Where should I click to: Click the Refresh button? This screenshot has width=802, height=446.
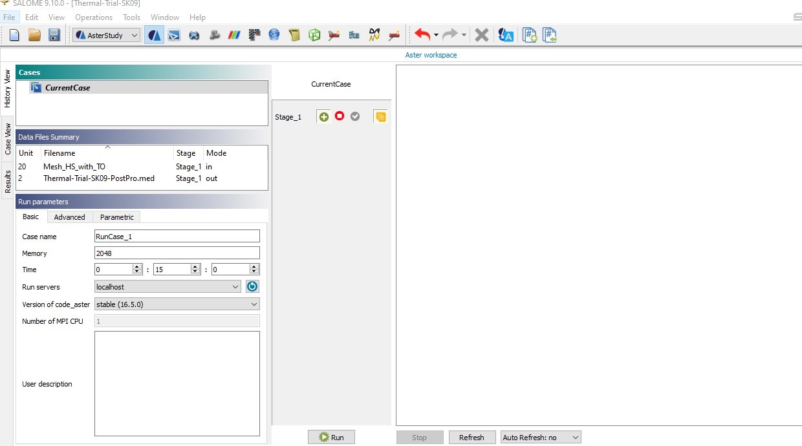point(472,438)
